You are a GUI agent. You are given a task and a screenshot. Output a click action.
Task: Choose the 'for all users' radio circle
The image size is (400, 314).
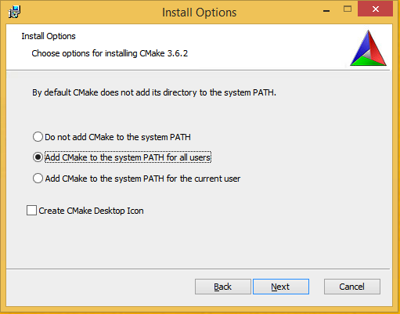point(38,157)
